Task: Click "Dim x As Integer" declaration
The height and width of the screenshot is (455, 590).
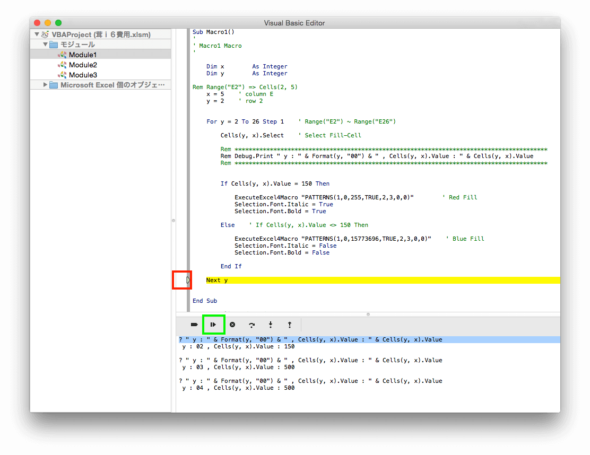Action: pos(247,67)
